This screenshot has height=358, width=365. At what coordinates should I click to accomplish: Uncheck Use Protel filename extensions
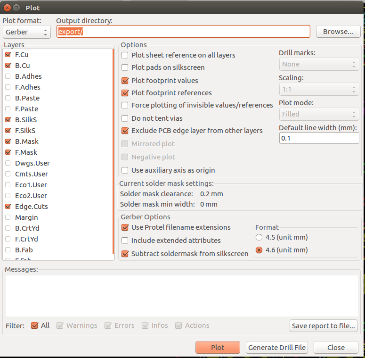click(x=125, y=227)
